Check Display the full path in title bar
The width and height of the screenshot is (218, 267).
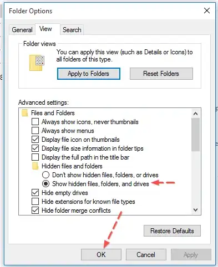tap(35, 157)
